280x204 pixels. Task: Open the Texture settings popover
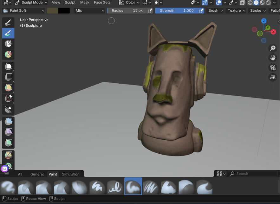(236, 10)
